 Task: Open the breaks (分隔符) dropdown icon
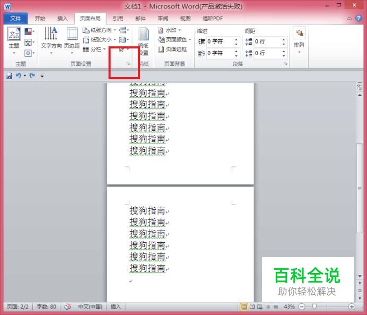click(x=124, y=30)
